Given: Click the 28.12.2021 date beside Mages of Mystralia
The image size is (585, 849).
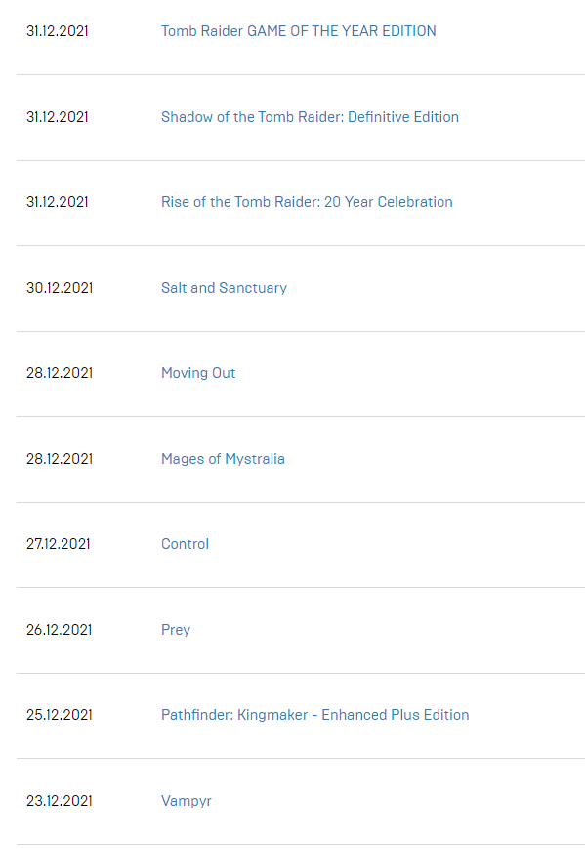Looking at the screenshot, I should pos(60,459).
